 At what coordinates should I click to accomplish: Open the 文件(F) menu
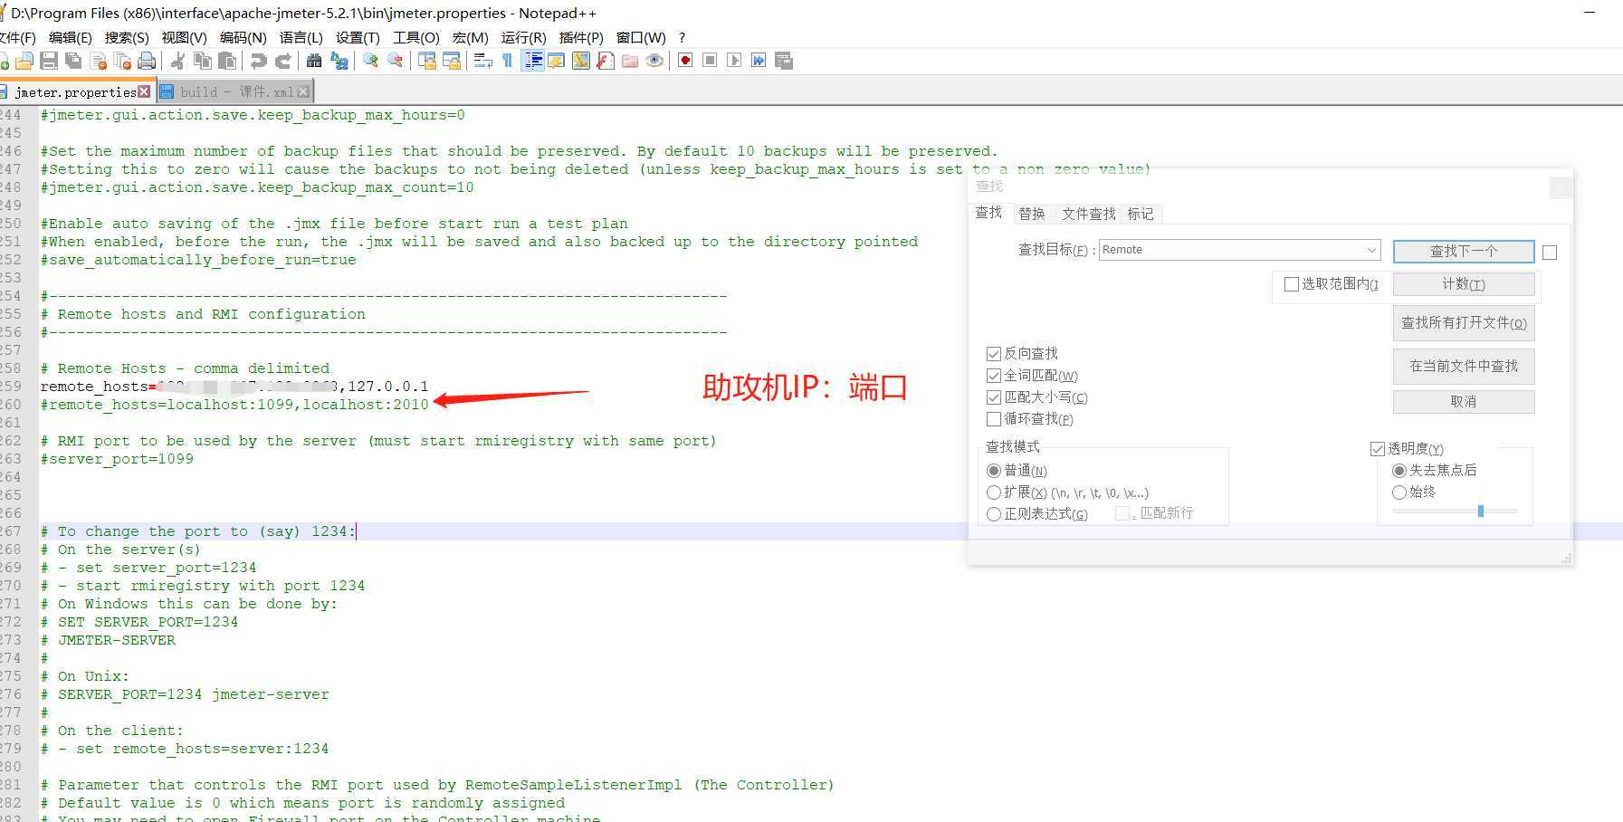point(16,37)
